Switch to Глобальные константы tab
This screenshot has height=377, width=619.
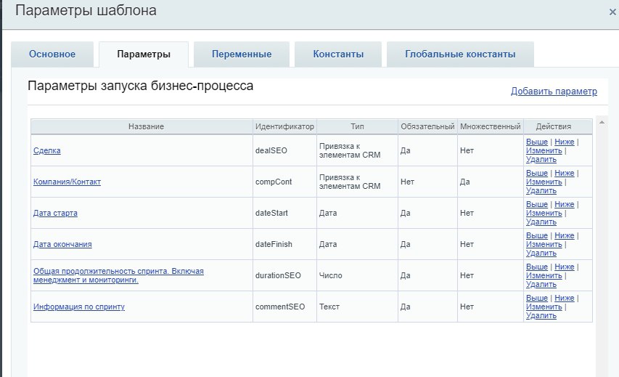point(460,54)
